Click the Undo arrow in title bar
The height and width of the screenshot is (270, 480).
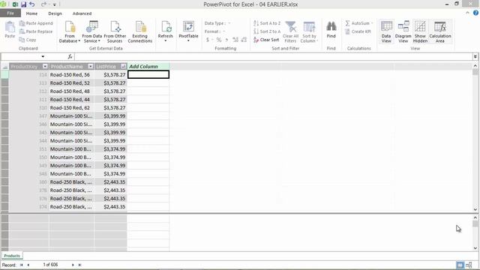[x=32, y=4]
